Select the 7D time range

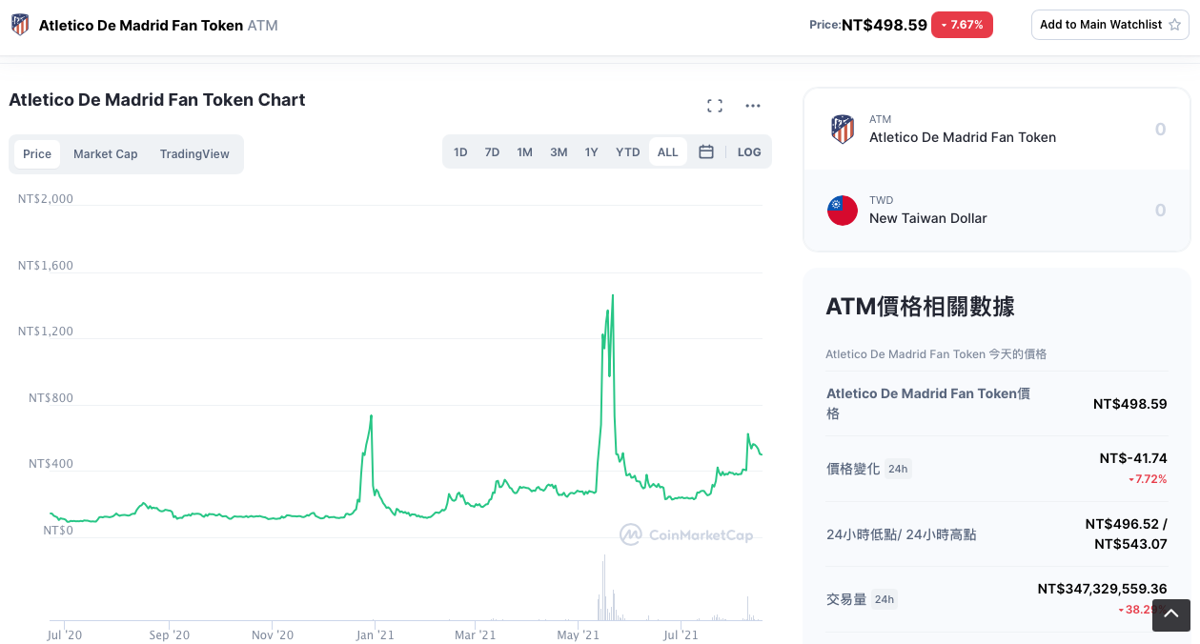tap(492, 151)
